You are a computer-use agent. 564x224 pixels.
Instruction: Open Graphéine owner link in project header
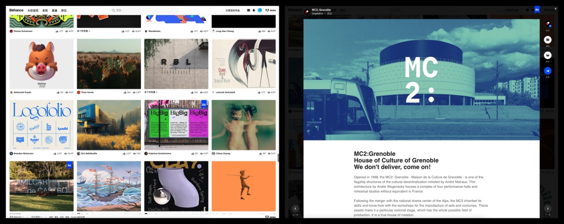tap(317, 13)
